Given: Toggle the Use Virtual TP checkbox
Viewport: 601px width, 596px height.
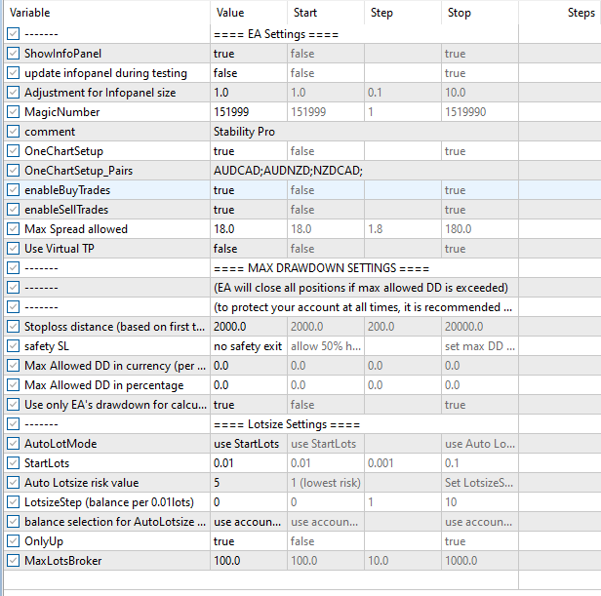Looking at the screenshot, I should (13, 249).
